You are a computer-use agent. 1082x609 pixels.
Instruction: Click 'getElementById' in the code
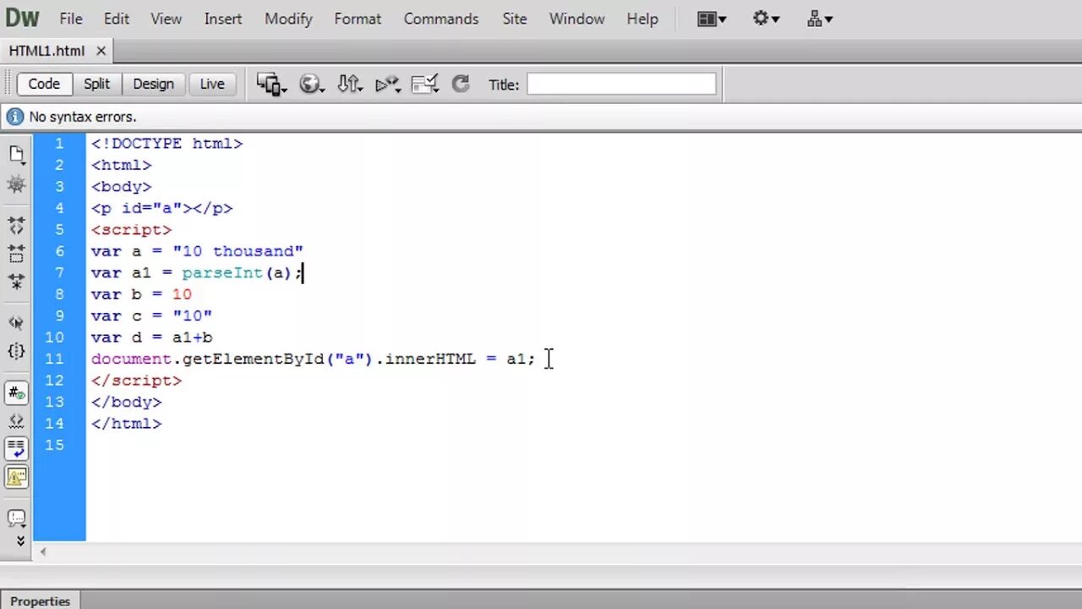click(x=253, y=359)
